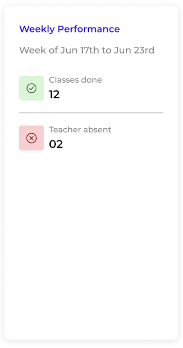Click the red X circle icon
The image size is (183, 348).
click(x=31, y=138)
